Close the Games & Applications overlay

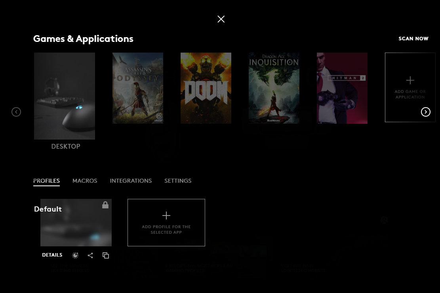click(x=221, y=19)
